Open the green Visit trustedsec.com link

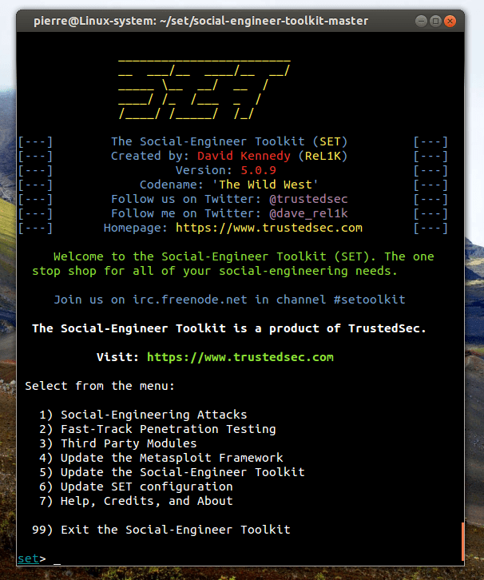(240, 357)
